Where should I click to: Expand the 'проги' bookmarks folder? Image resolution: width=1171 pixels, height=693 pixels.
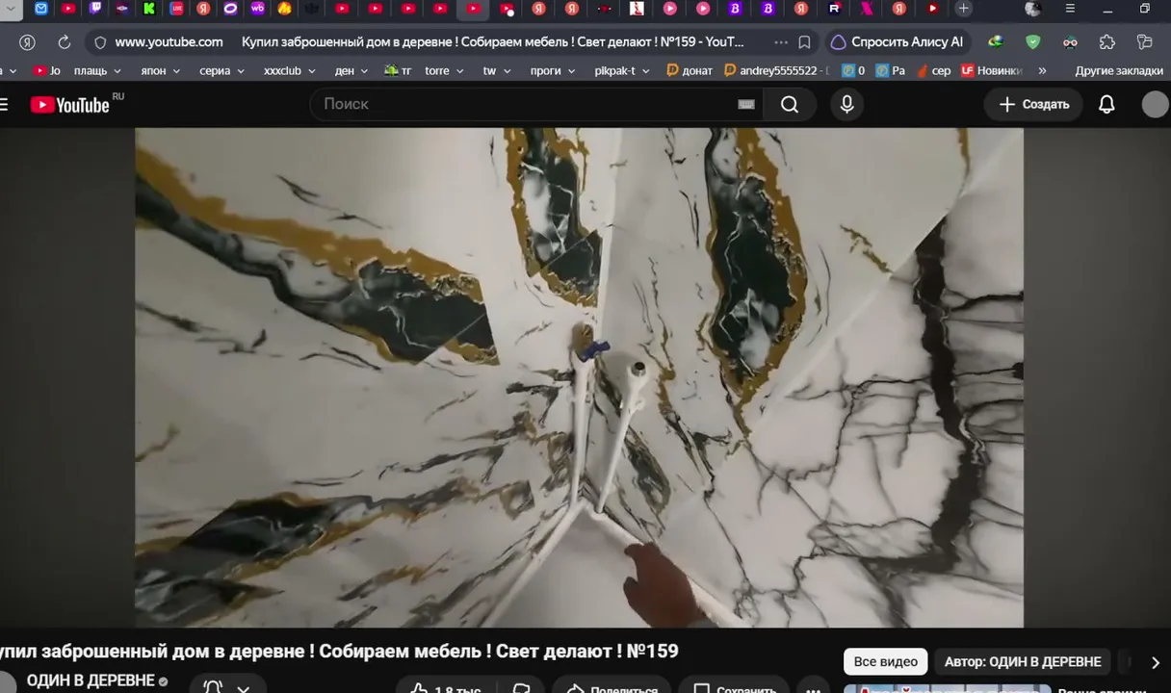[x=553, y=71]
